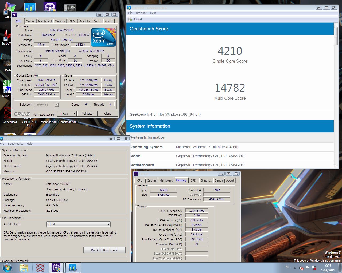
Task: Click the Geekbench results scroll-down arrow
Action: pyautogui.click(x=336, y=166)
